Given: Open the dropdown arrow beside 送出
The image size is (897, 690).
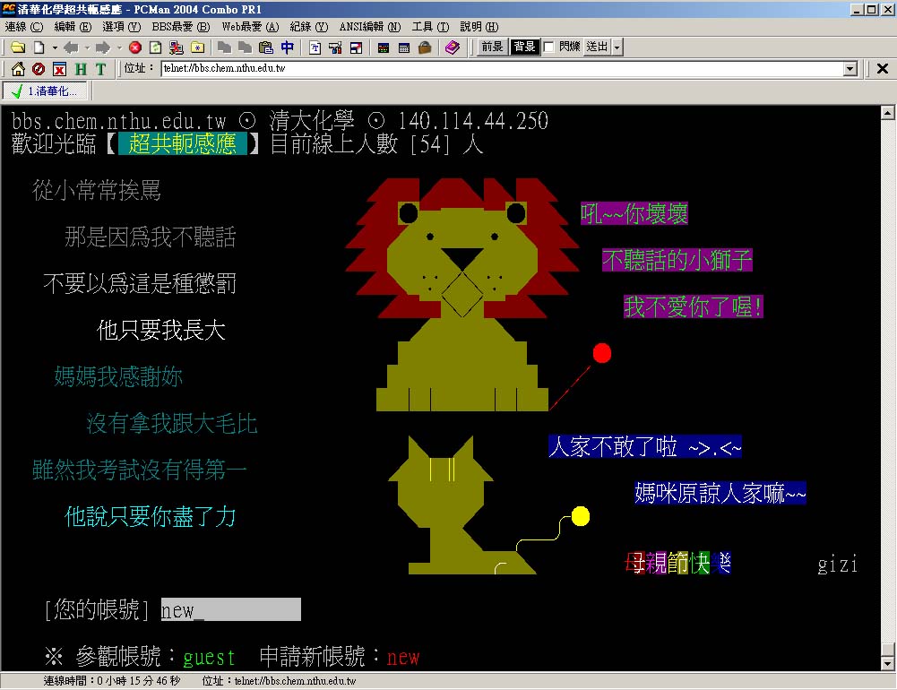Looking at the screenshot, I should 617,47.
